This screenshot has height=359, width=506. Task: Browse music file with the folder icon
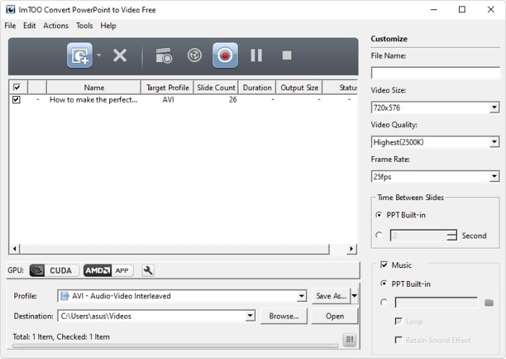(x=489, y=303)
